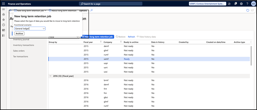Expand the Functional scenario General ledger dropdown
The height and width of the screenshot is (110, 257).
[x=44, y=29]
